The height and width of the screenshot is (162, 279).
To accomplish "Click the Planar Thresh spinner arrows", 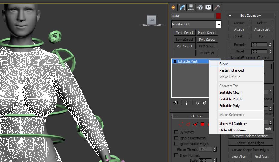I will 215,149.
